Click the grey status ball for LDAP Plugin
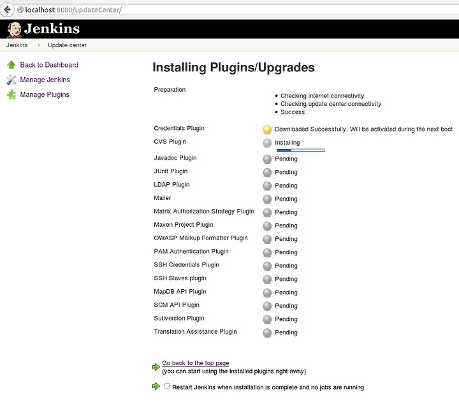Viewport: 459px width, 409px height. [x=267, y=186]
